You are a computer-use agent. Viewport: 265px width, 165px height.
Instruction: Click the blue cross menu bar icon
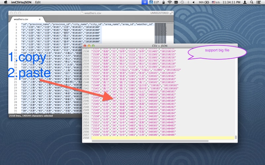point(145,2)
